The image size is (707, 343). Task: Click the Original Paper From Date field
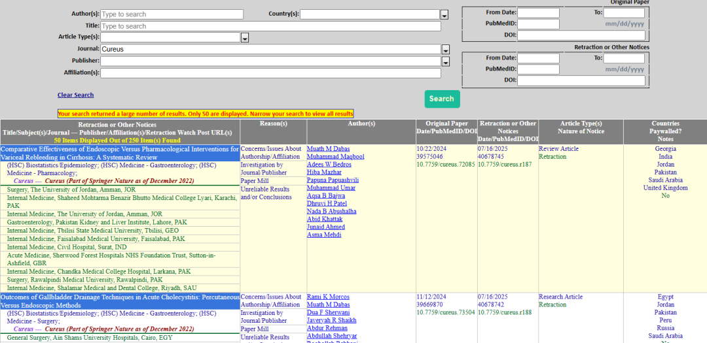pyautogui.click(x=538, y=12)
